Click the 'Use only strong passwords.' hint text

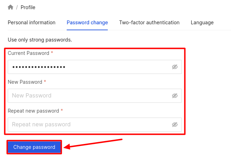[x=40, y=40]
